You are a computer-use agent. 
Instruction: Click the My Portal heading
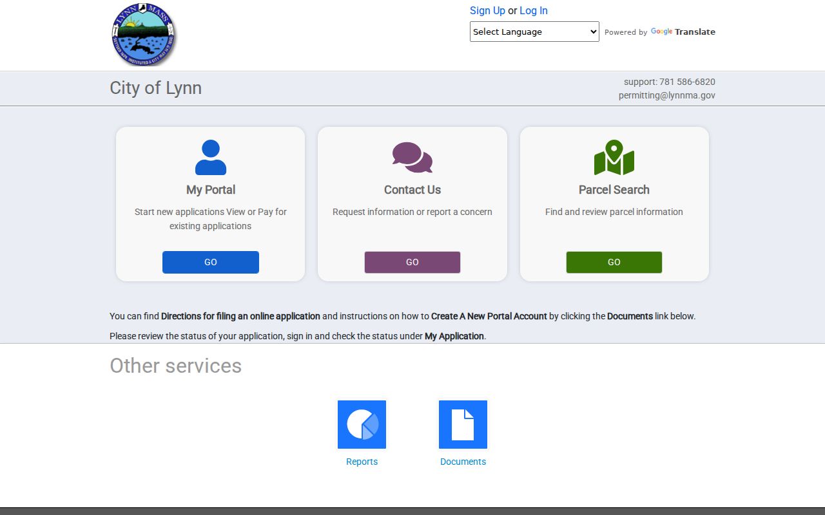pyautogui.click(x=211, y=190)
